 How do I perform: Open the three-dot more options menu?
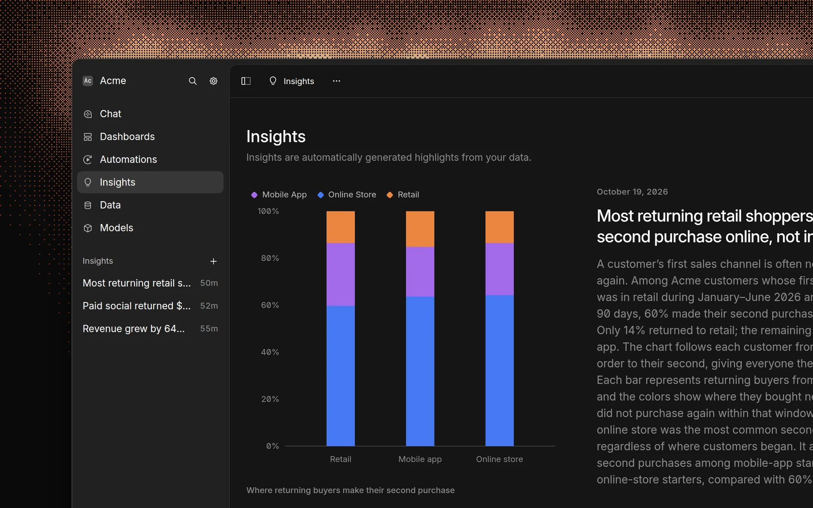(x=337, y=81)
